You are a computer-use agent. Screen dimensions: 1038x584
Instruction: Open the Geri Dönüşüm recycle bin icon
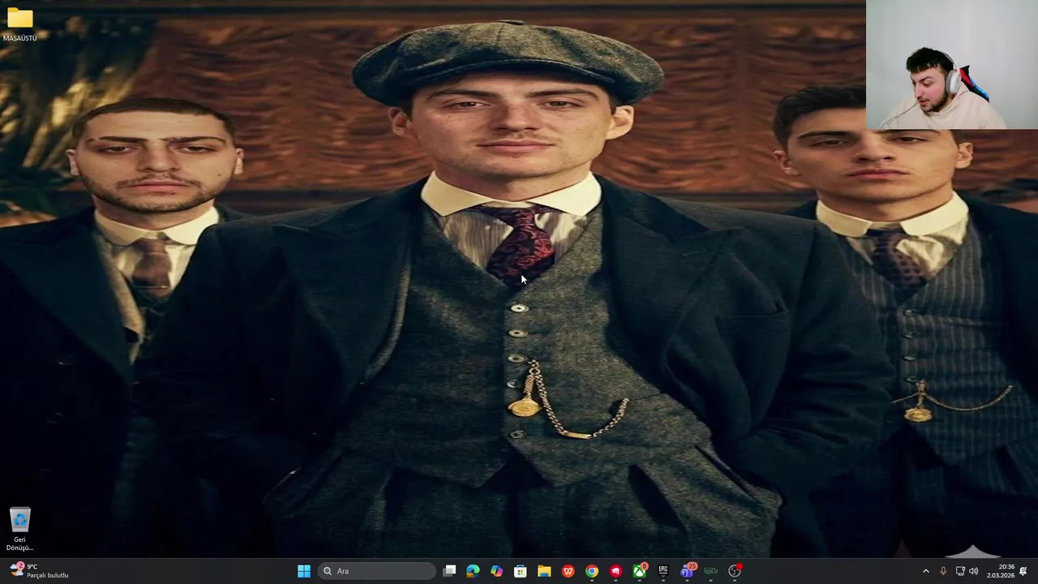[19, 529]
